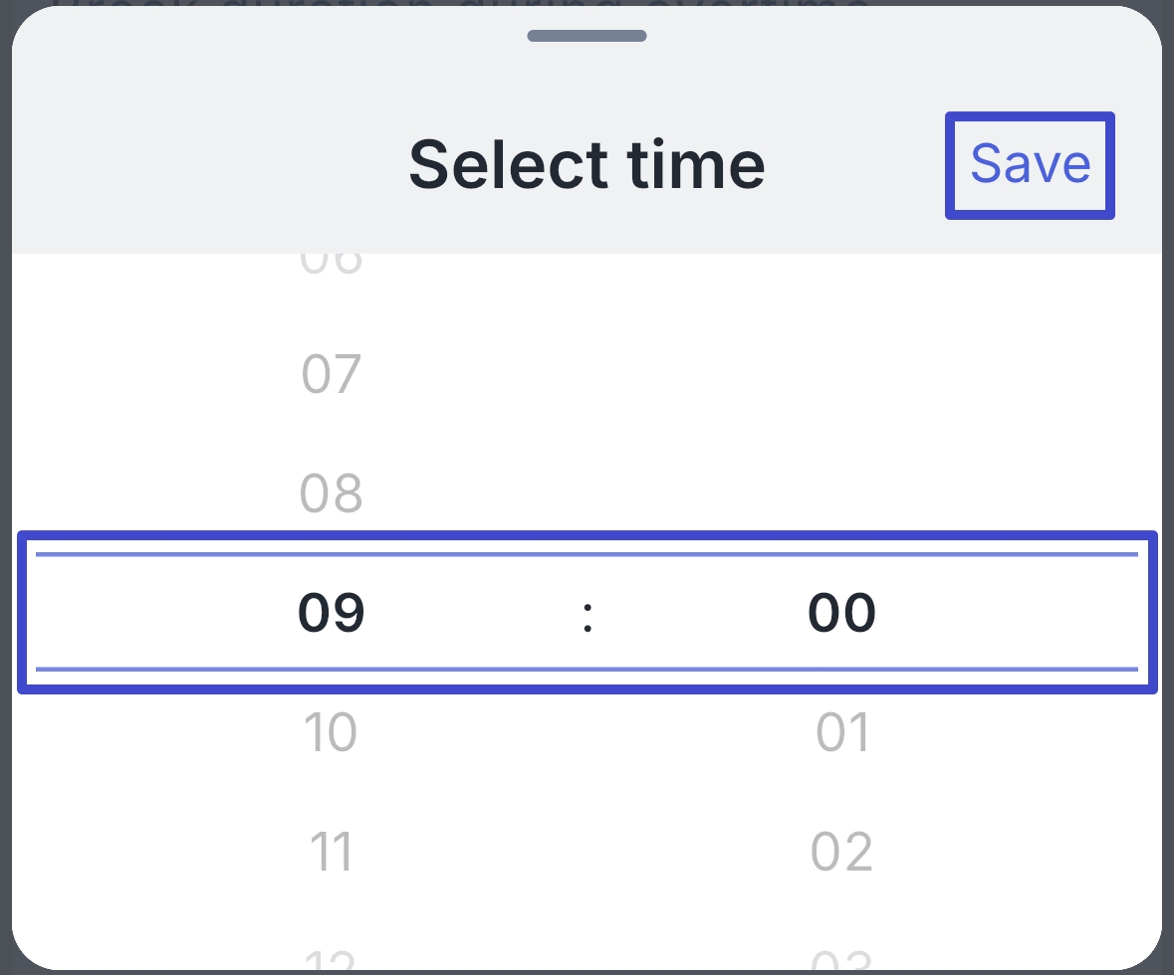Image resolution: width=1174 pixels, height=975 pixels.
Task: Click the selected minute 00
Action: coord(841,613)
